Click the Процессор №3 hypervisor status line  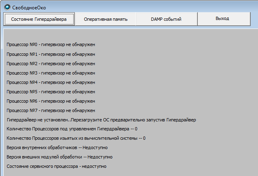point(51,73)
